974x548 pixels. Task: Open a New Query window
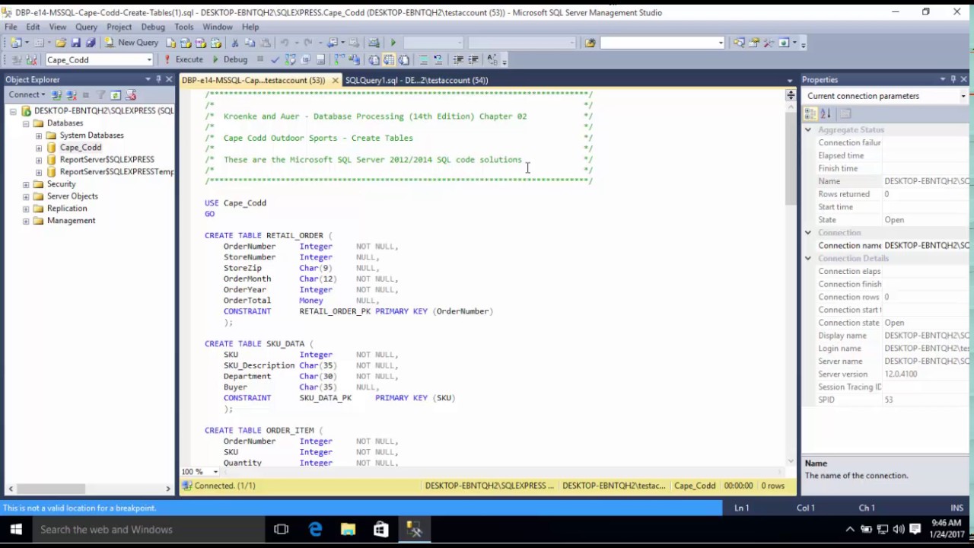click(x=132, y=43)
